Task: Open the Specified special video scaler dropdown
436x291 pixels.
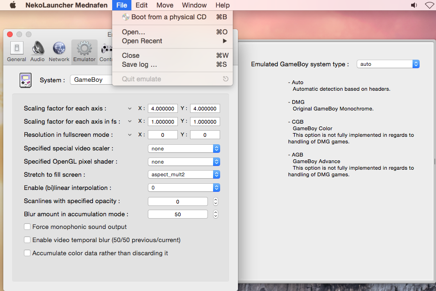Action: 184,149
